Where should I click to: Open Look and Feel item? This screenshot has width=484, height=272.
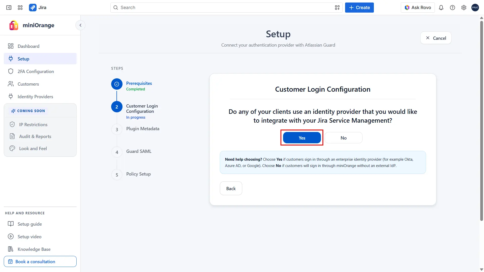(x=40, y=148)
